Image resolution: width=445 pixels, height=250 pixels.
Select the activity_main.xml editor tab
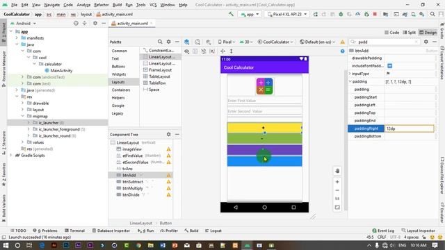coord(132,23)
